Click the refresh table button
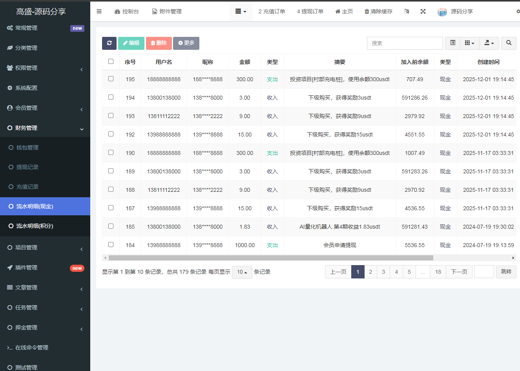This screenshot has height=371, width=520. point(109,43)
